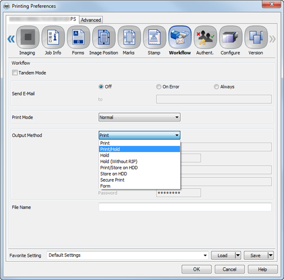The height and width of the screenshot is (280, 284).
Task: Click the Help button
Action: click(263, 269)
